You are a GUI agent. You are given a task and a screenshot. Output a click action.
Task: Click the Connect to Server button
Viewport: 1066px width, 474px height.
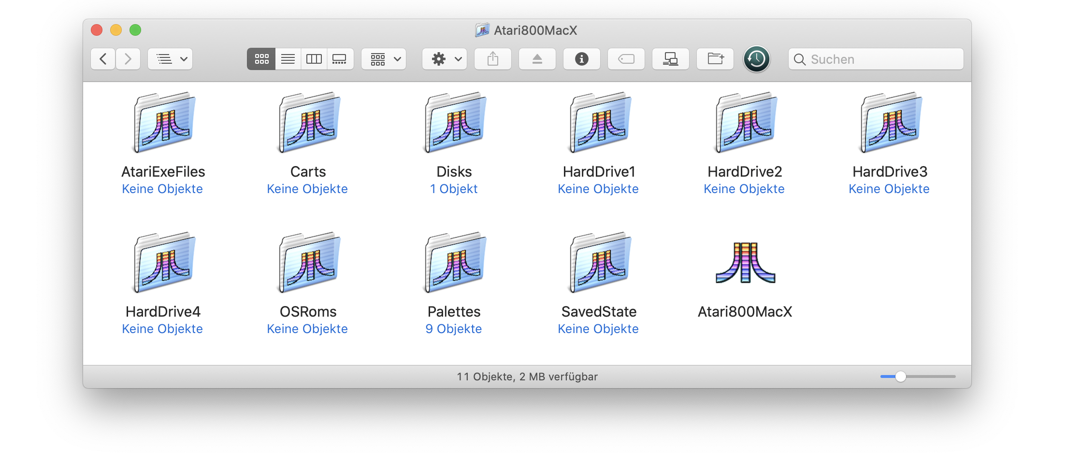point(671,59)
